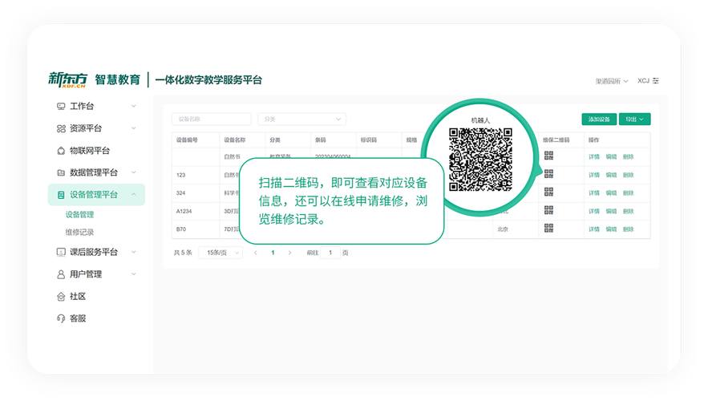This screenshot has width=704, height=401.
Task: Click 编辑 in the barcode 202304060004 row
Action: point(611,156)
